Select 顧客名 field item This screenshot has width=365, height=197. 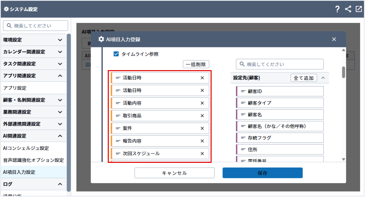coord(280,115)
